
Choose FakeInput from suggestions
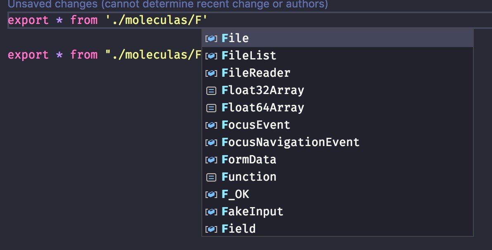coord(337,211)
